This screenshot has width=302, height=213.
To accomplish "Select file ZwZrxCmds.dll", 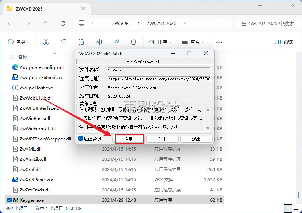I will (35, 190).
